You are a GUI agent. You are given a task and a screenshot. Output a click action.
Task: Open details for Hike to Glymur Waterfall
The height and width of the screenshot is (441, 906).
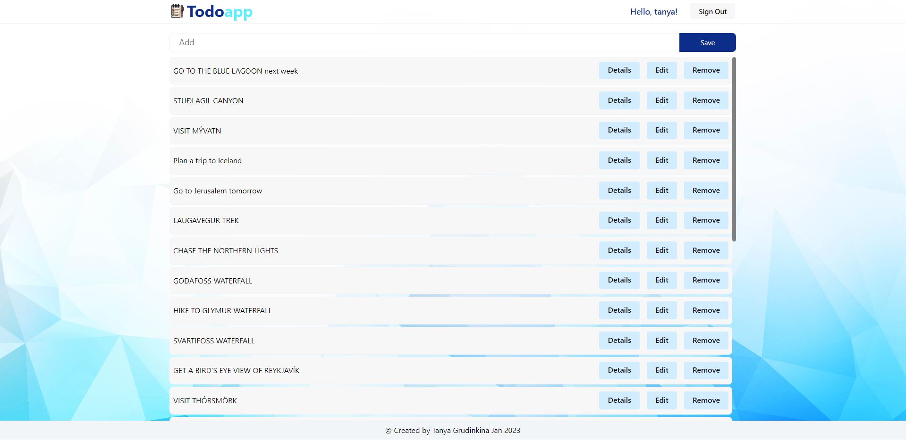point(619,310)
